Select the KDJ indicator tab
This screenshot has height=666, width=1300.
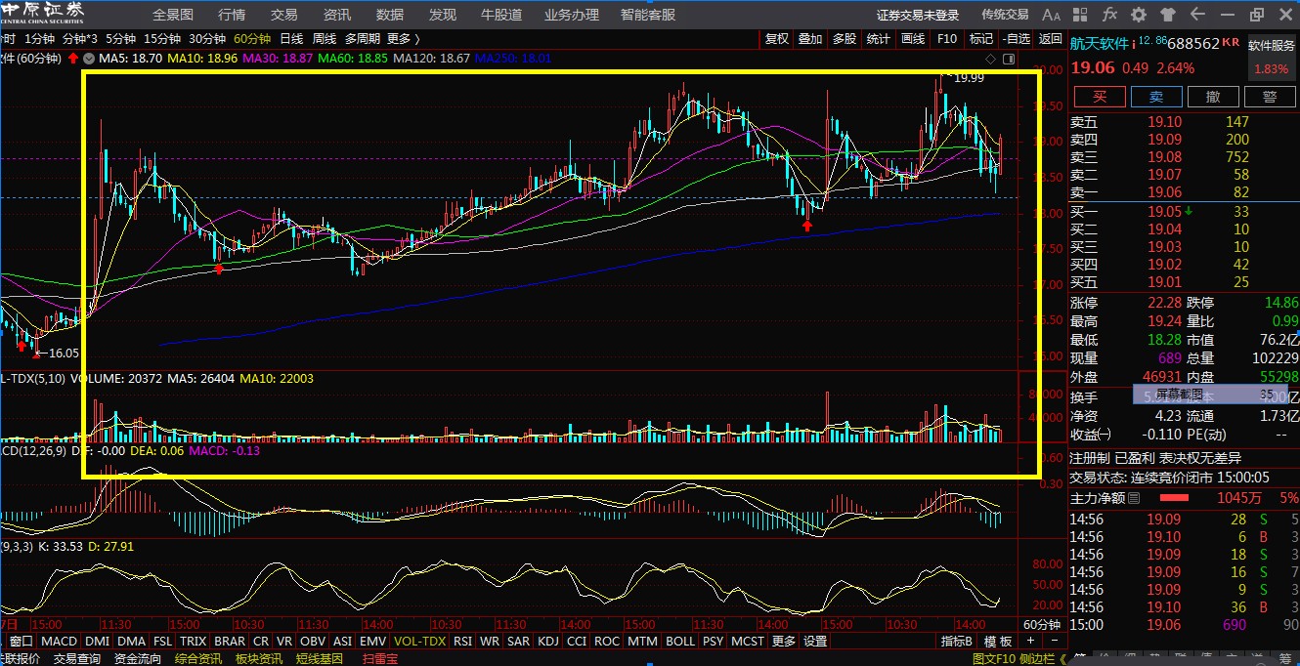point(548,642)
